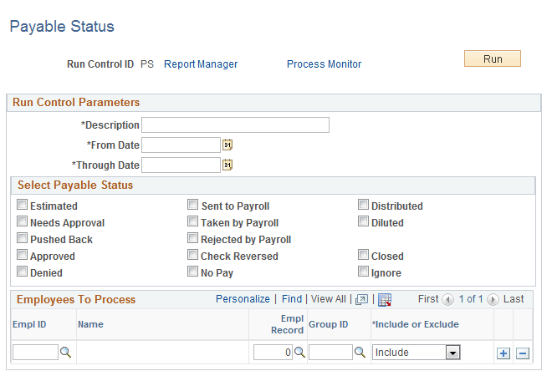This screenshot has width=552, height=376.
Task: Open the Through Date calendar picker
Action: tap(227, 165)
